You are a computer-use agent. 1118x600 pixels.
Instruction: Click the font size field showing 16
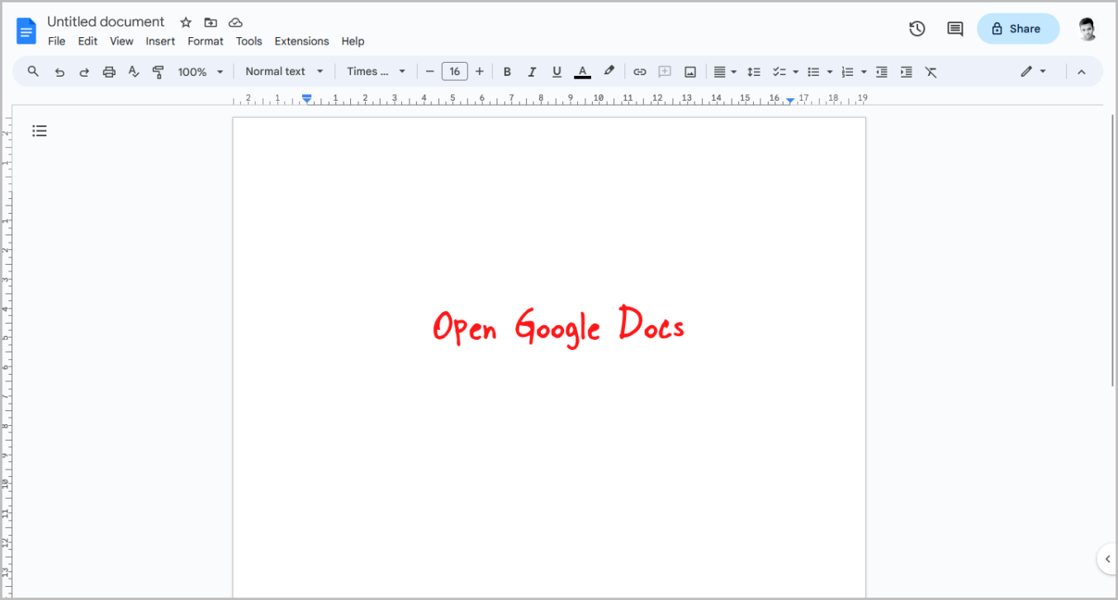coord(455,72)
